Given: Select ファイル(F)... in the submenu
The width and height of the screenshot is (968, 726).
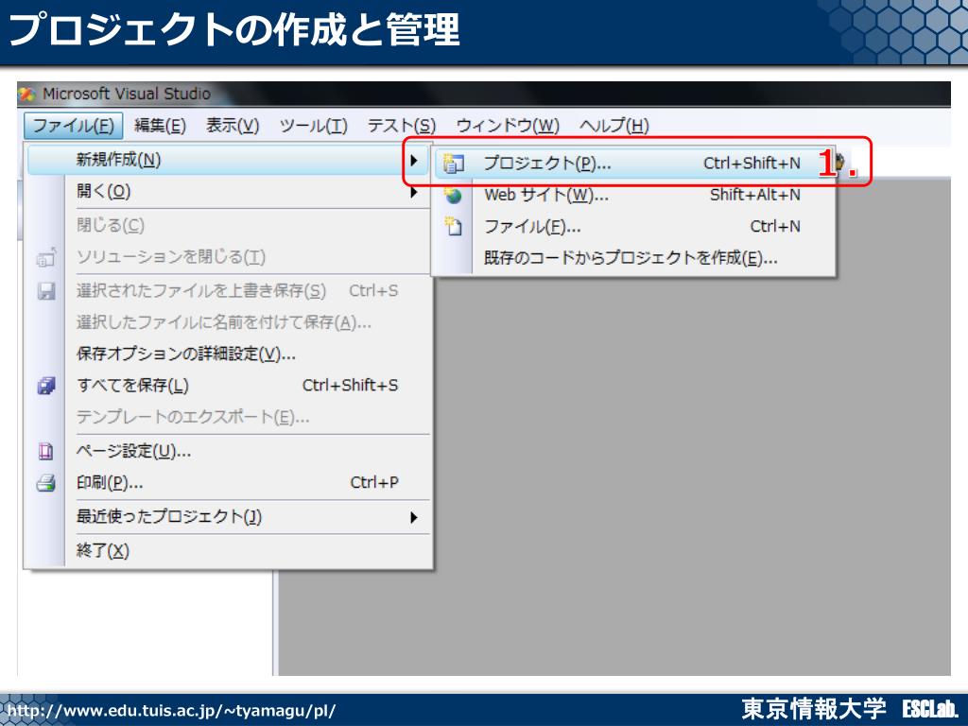Looking at the screenshot, I should tap(634, 227).
